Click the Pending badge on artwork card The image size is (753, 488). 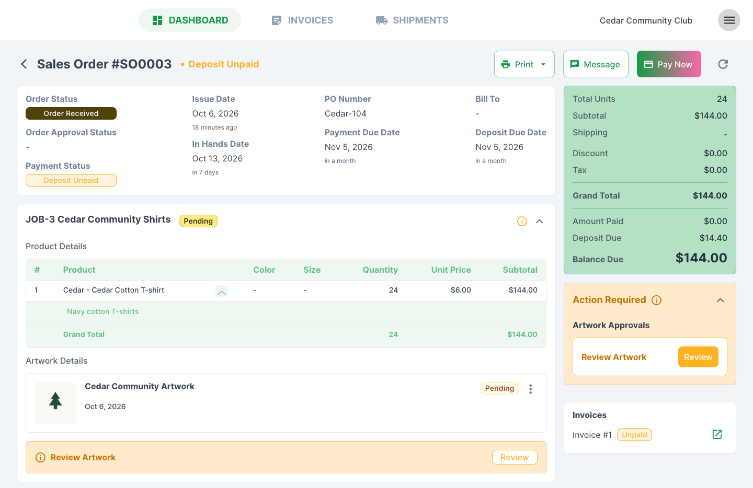499,388
